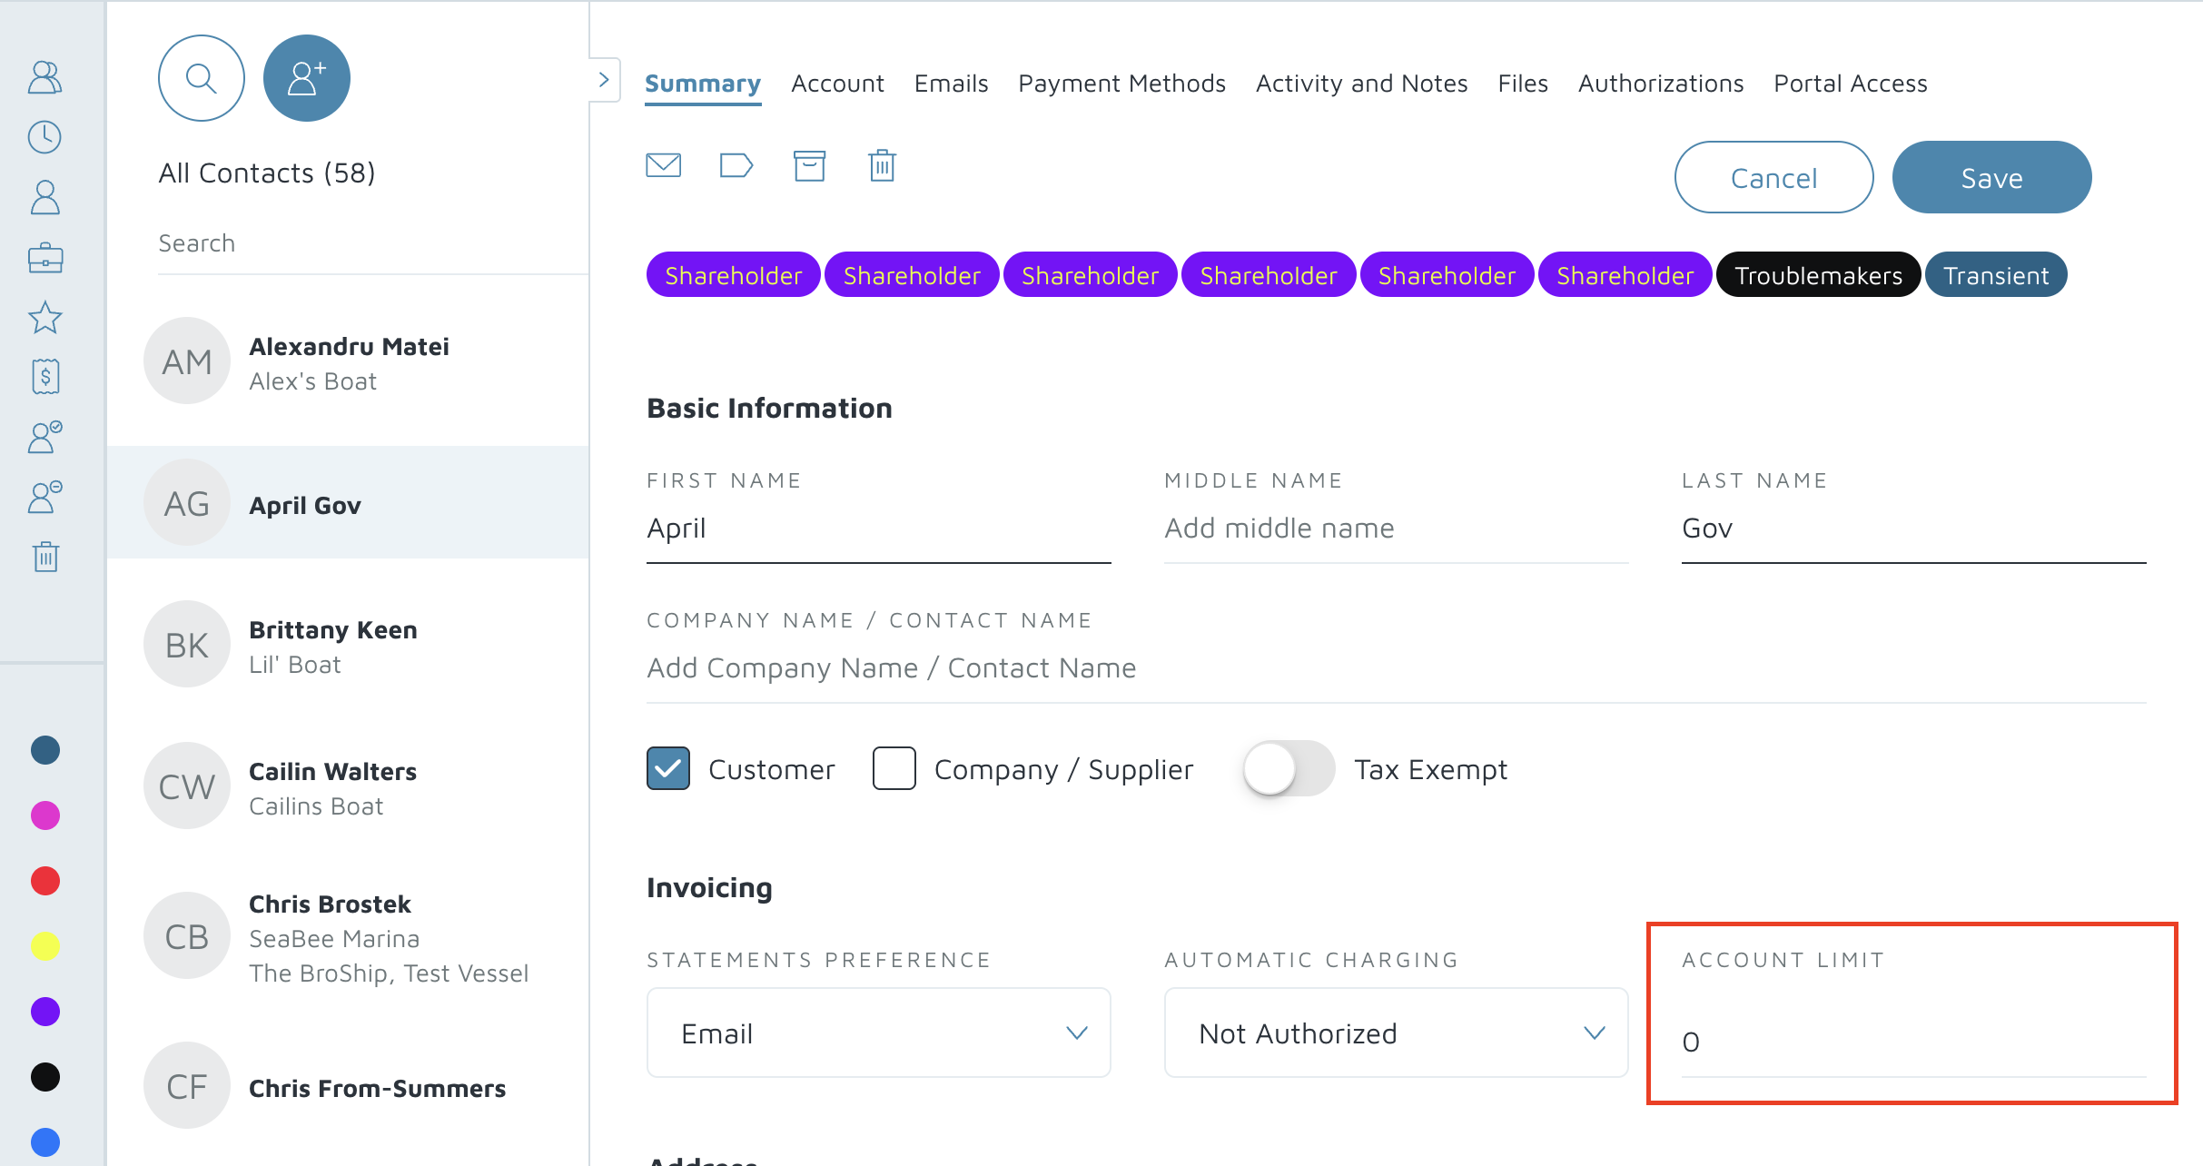The height and width of the screenshot is (1166, 2203).
Task: Click the envelope email icon in toolbar
Action: [x=663, y=165]
